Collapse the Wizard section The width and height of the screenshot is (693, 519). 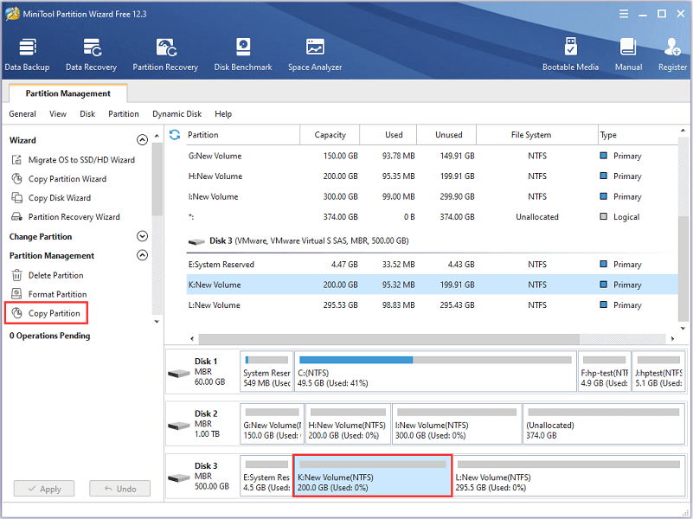(x=142, y=140)
